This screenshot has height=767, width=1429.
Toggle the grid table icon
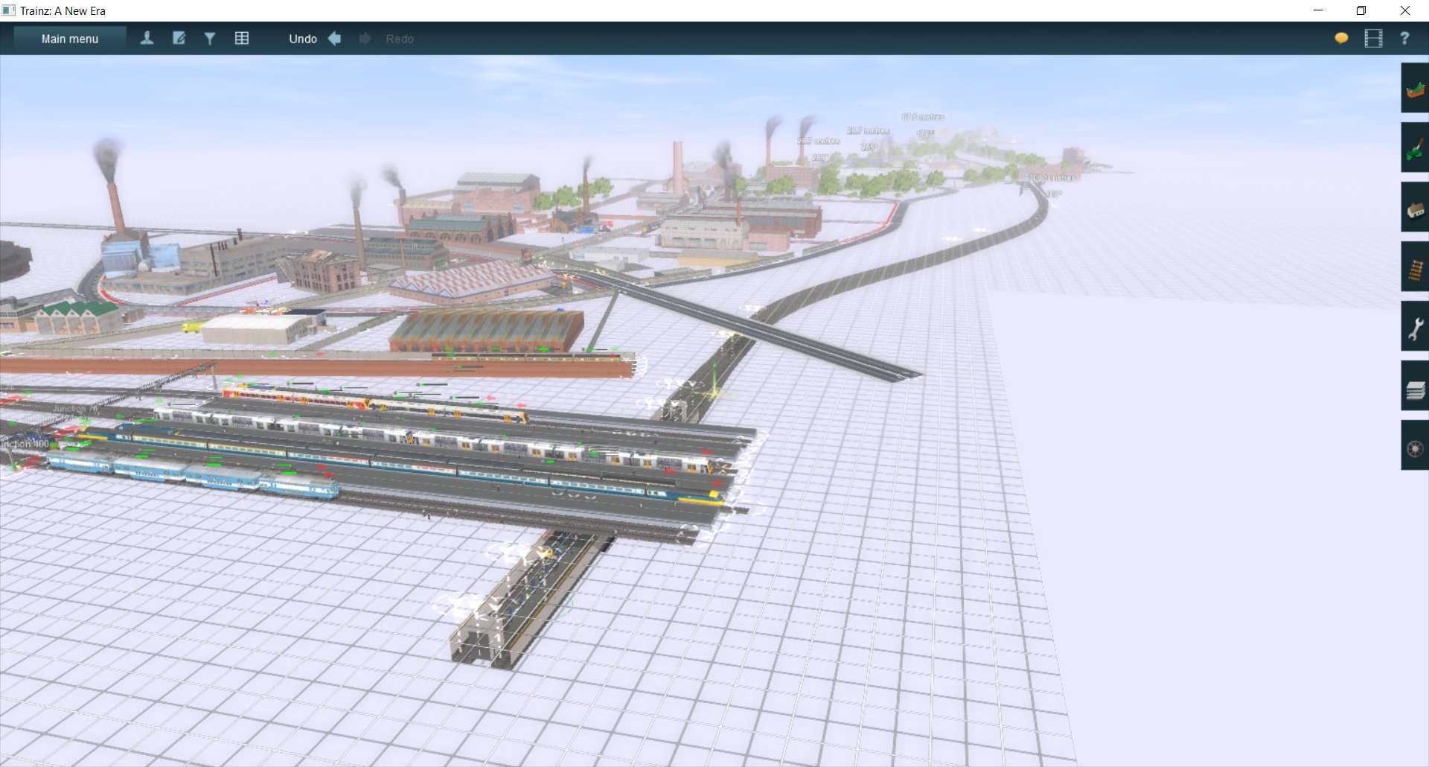242,38
